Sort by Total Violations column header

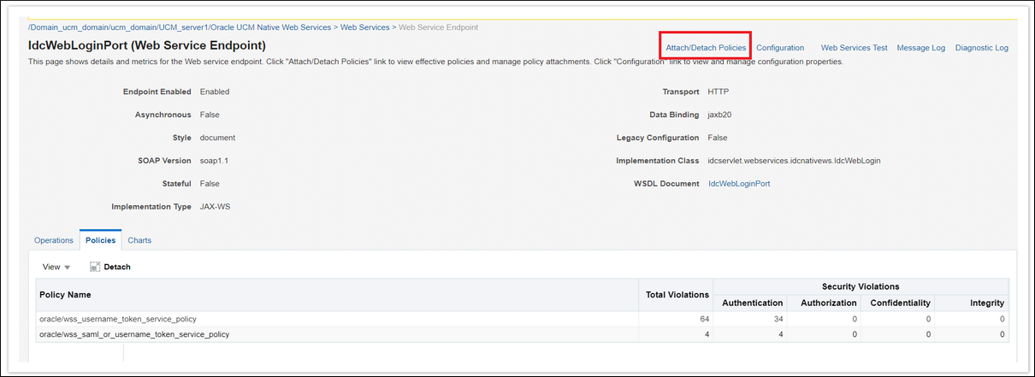click(677, 294)
